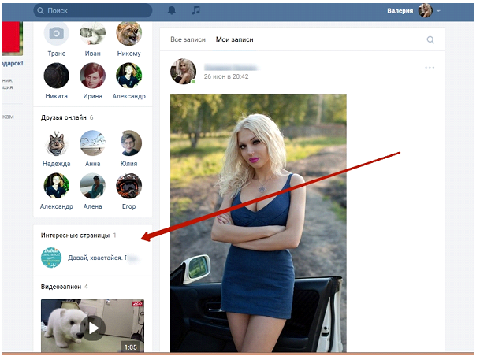Open the Давай, хвастайся page icon
The width and height of the screenshot is (480, 356).
point(51,258)
